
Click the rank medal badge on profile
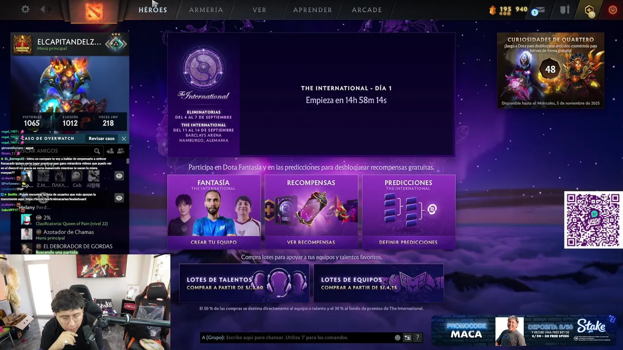pos(116,43)
